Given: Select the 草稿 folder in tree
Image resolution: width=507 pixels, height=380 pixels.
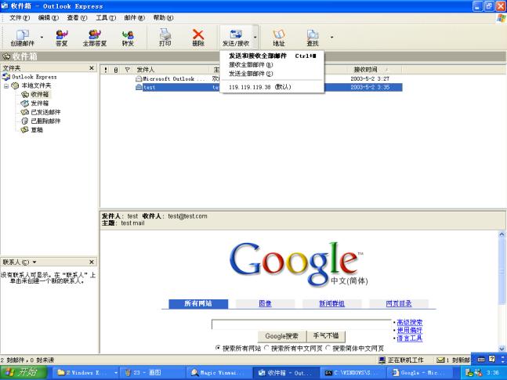Looking at the screenshot, I should [x=37, y=130].
